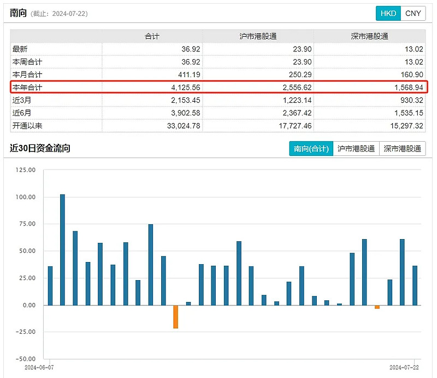Screen dimensions: 437x378
Task: Click the tallest bar above 100.00
Action: (62, 250)
